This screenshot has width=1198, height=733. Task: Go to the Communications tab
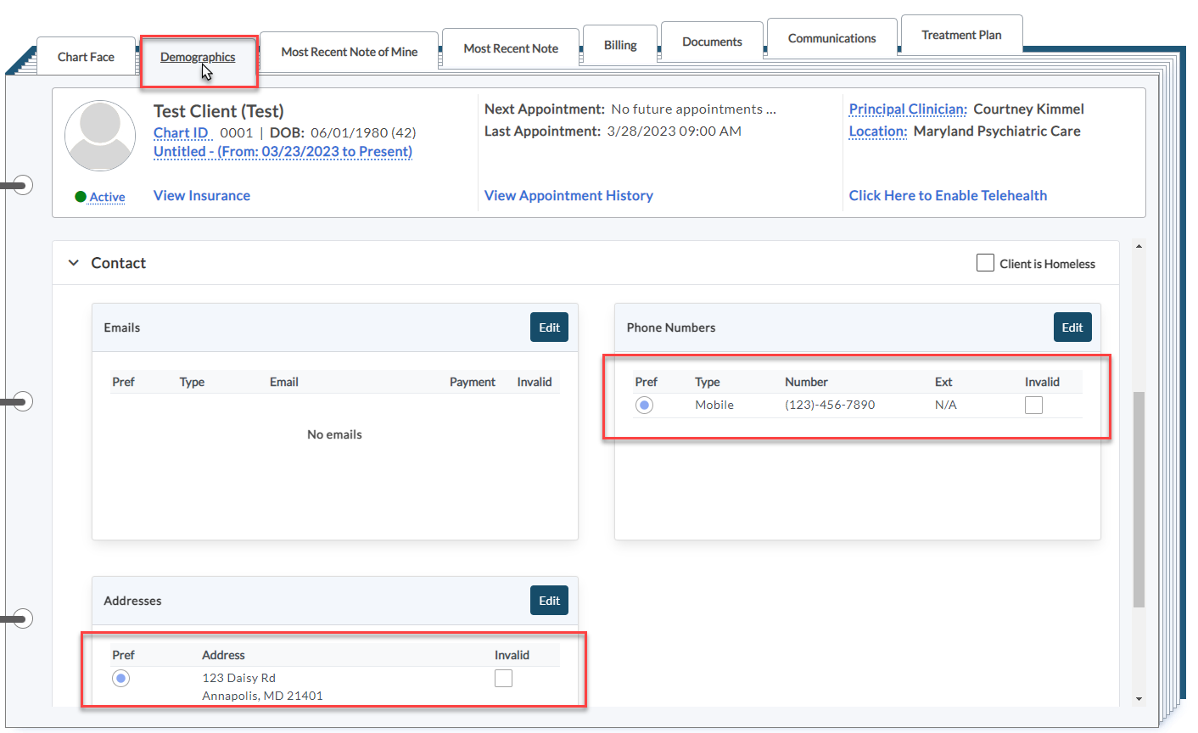(x=831, y=38)
